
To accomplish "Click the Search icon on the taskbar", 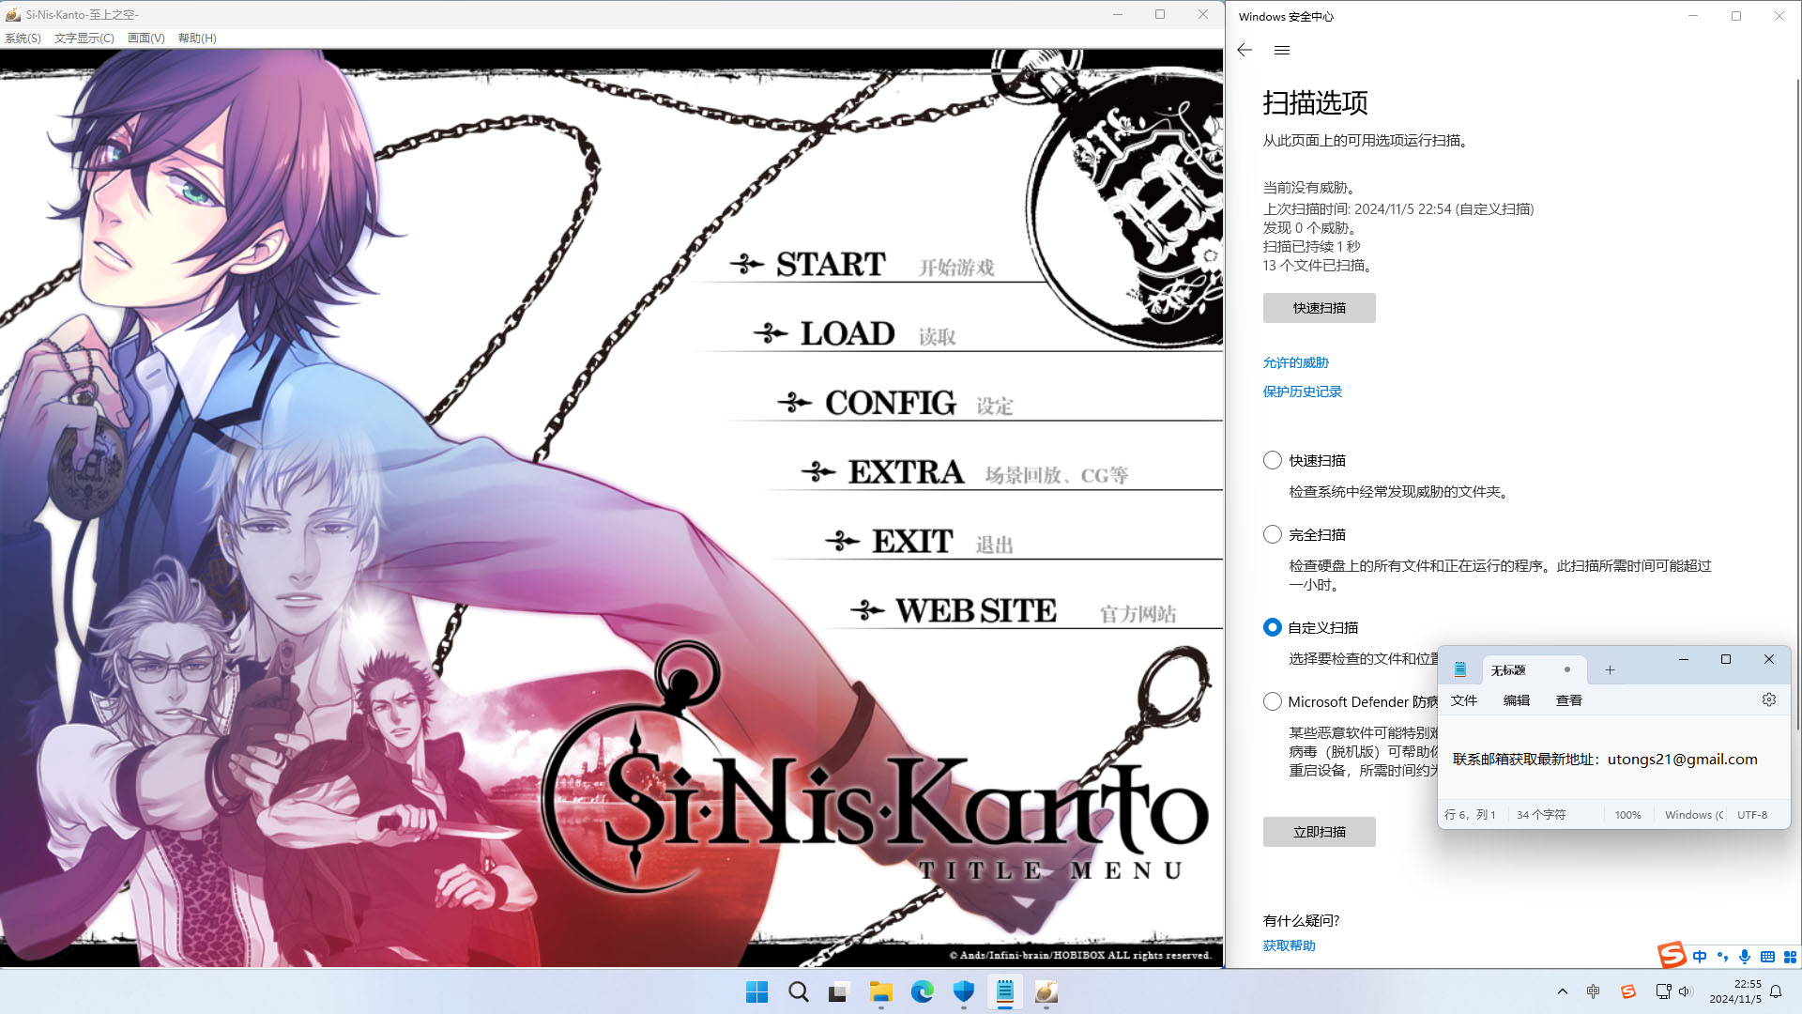I will (x=798, y=991).
